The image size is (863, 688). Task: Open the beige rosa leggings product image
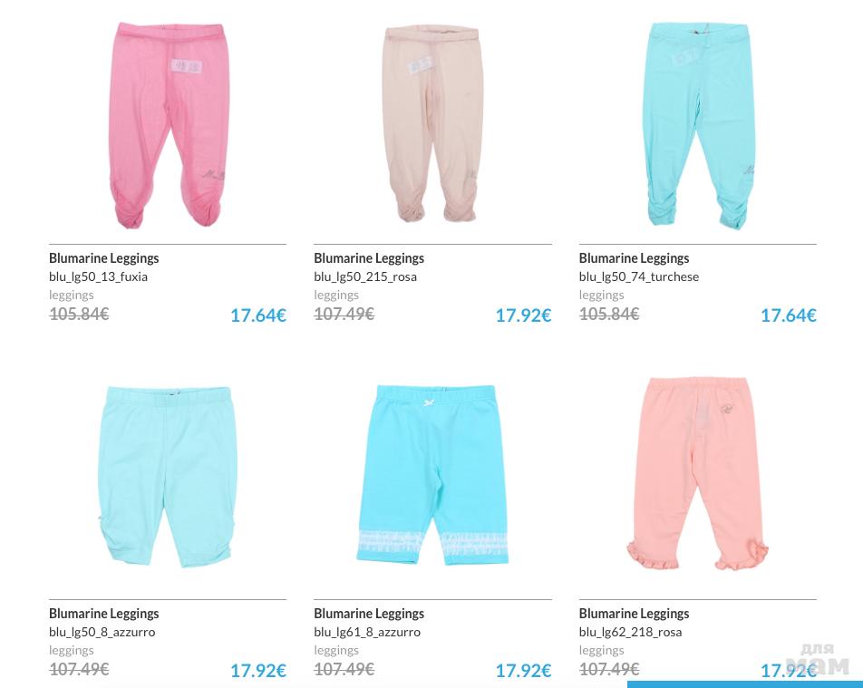pos(432,124)
